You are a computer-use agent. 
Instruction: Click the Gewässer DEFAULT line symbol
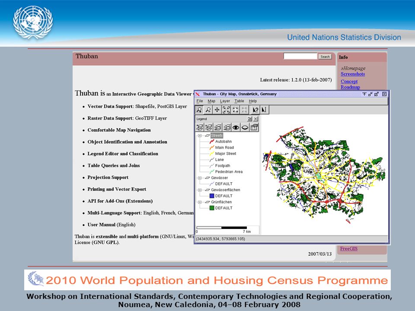point(212,184)
